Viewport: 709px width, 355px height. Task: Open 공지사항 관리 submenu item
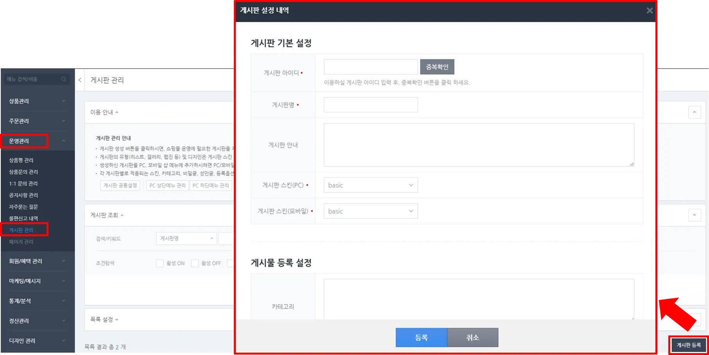point(23,195)
